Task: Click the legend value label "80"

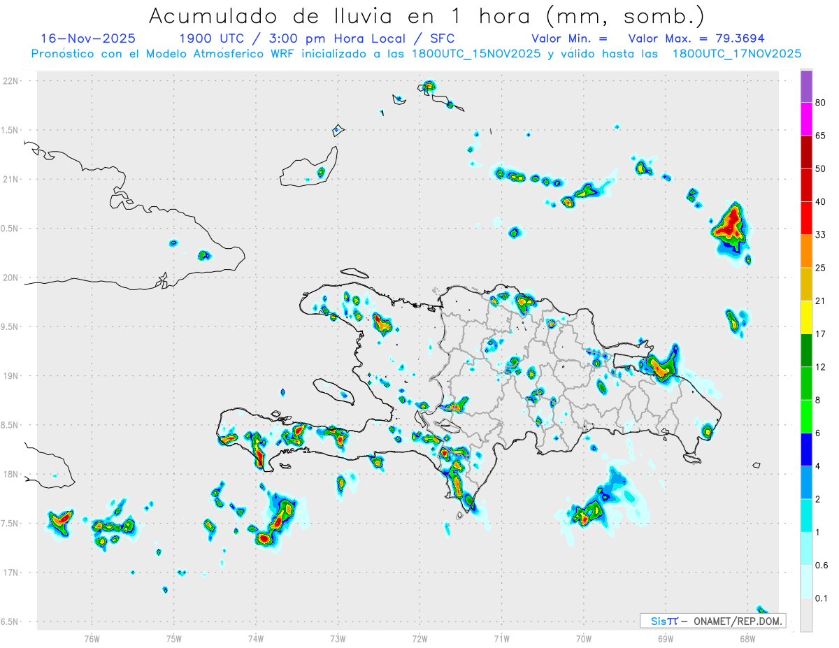Action: (x=821, y=103)
